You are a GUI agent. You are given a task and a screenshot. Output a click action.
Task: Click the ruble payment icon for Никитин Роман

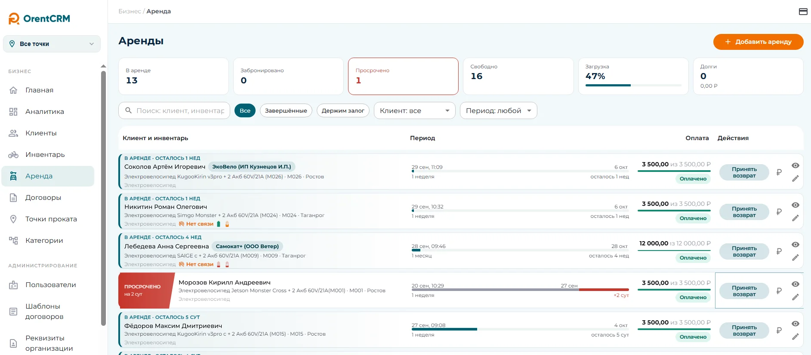(779, 212)
